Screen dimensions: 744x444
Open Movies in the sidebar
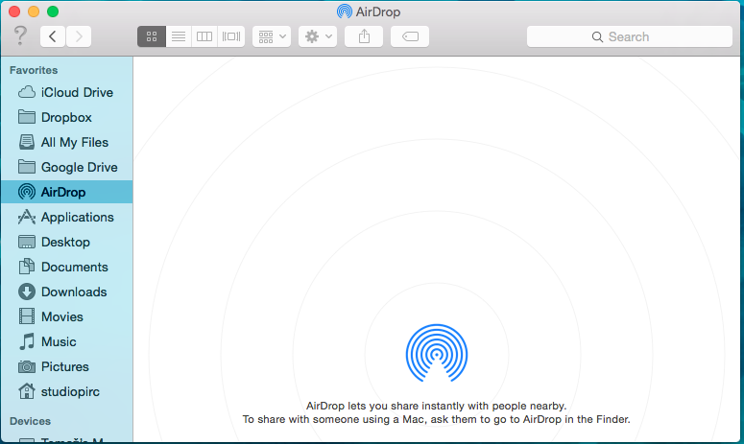(66, 316)
